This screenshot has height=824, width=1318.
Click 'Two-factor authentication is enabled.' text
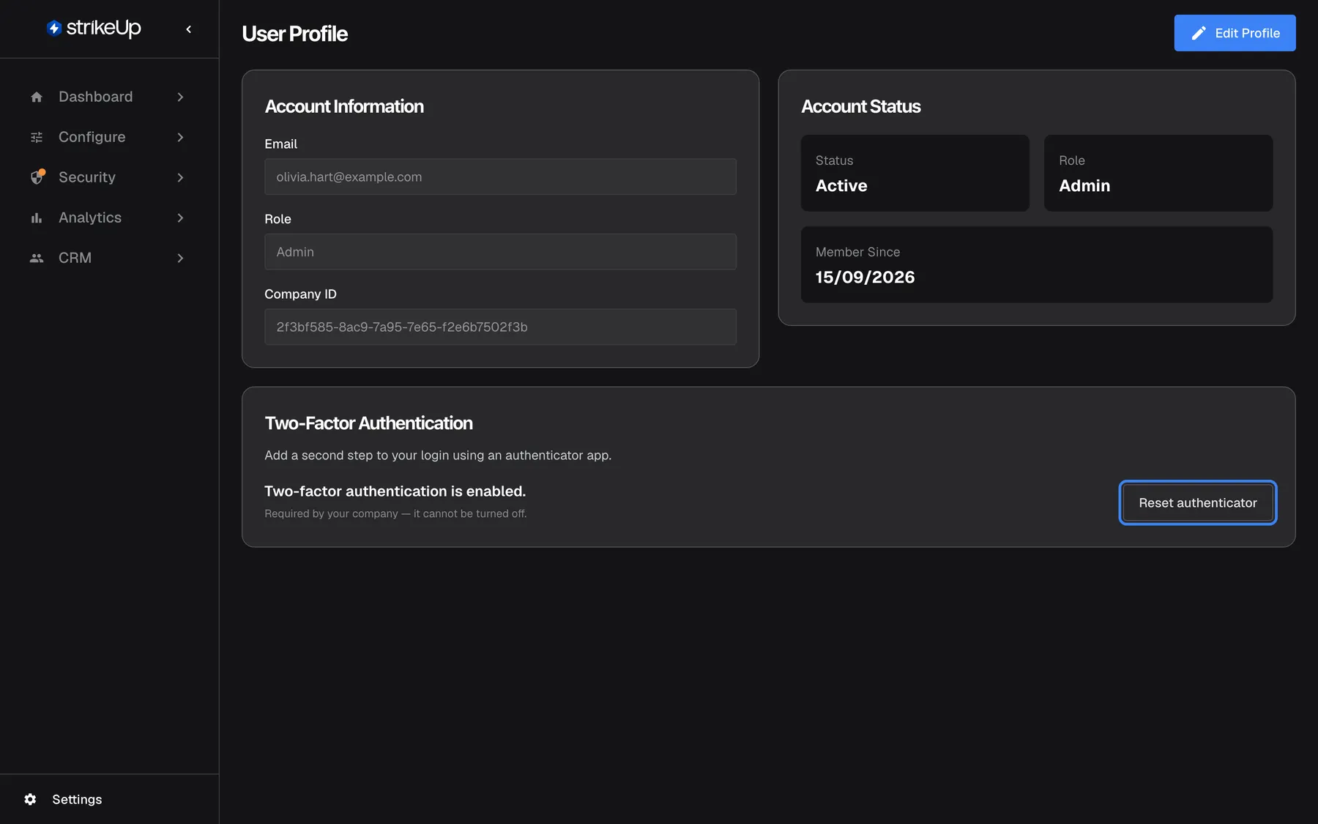pos(395,491)
